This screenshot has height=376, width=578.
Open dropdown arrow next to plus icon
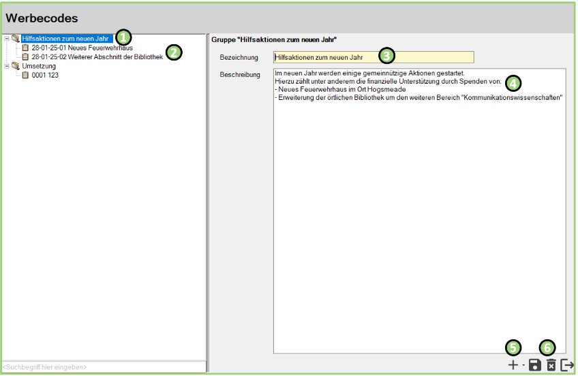pos(523,366)
